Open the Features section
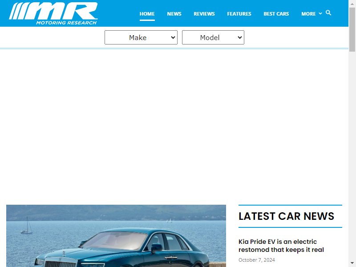The image size is (356, 267). 239,14
